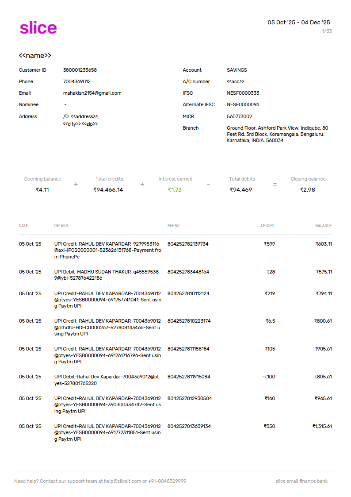Select the date range 05 Oct '25 - 04 Dec '25
The height and width of the screenshot is (497, 351).
298,23
